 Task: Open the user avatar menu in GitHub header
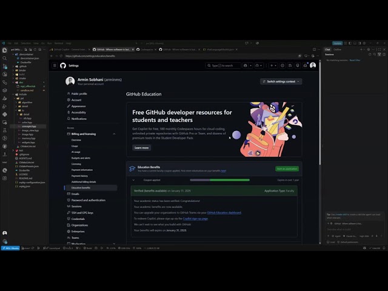point(313,65)
